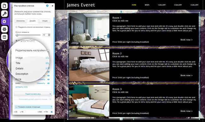Open Копировать дизайн другого списка
Viewport: 205px width, 122px height.
pyautogui.click(x=33, y=99)
